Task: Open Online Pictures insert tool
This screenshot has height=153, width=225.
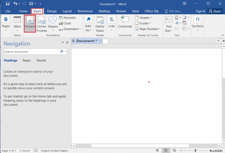Action: (42, 24)
